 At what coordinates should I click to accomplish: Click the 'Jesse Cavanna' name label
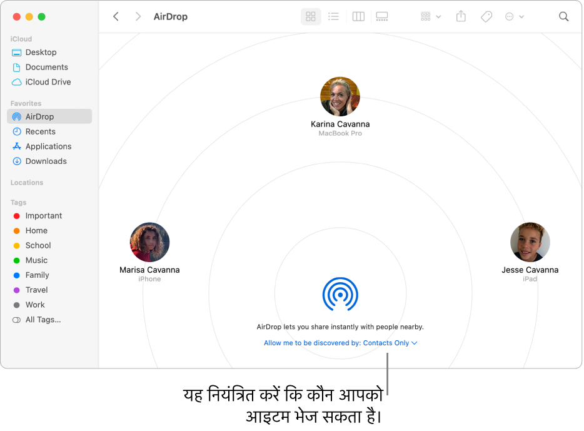pyautogui.click(x=530, y=270)
